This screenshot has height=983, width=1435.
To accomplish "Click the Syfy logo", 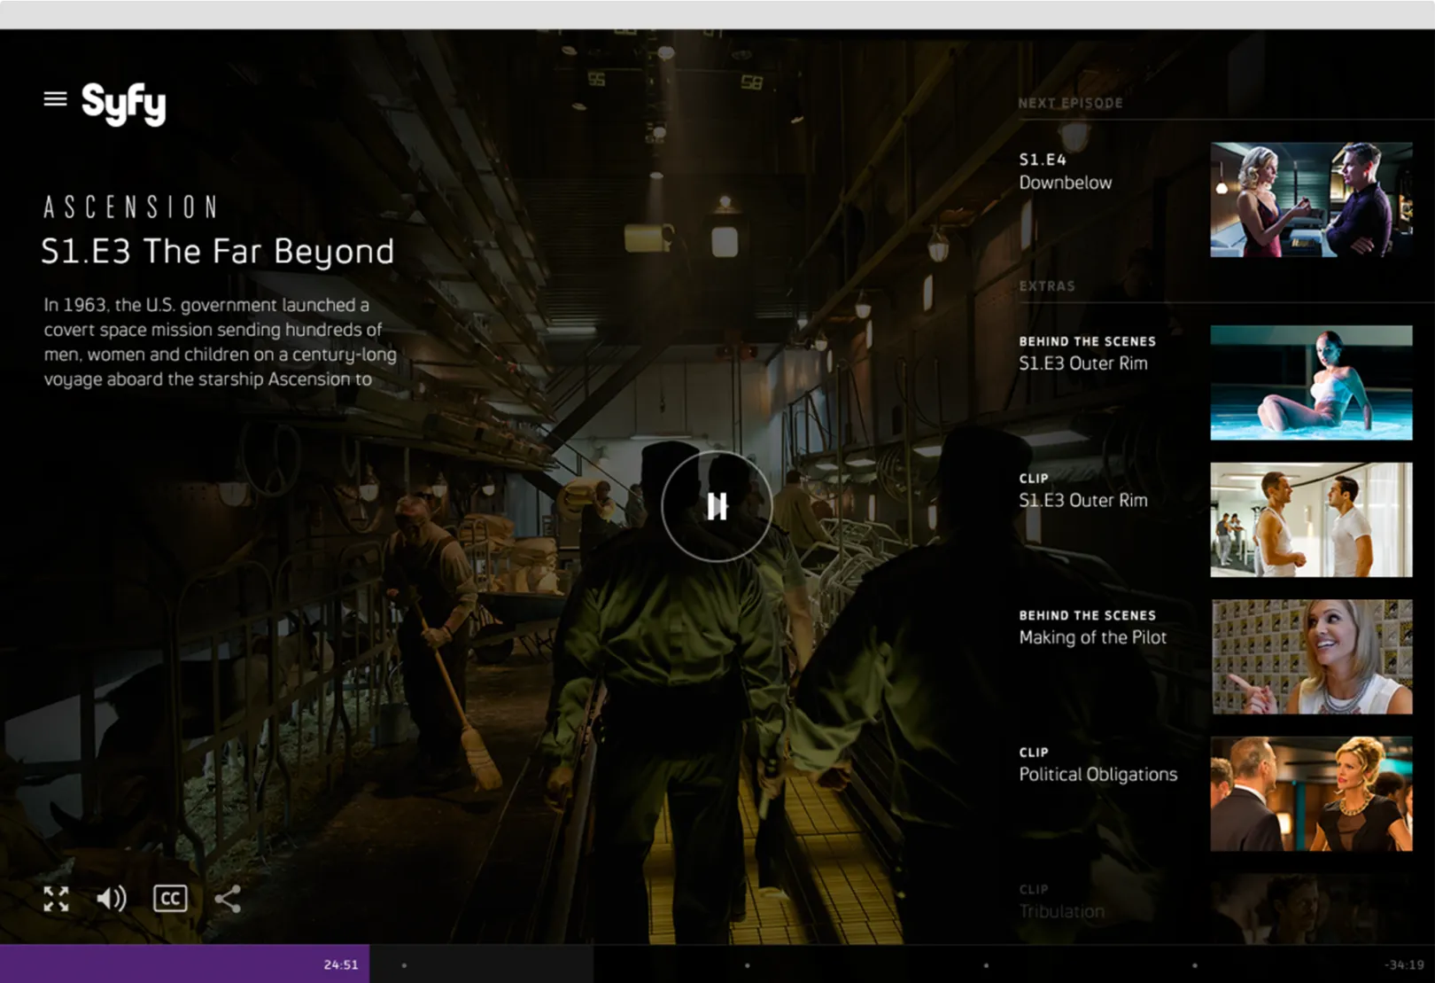I will (x=123, y=104).
